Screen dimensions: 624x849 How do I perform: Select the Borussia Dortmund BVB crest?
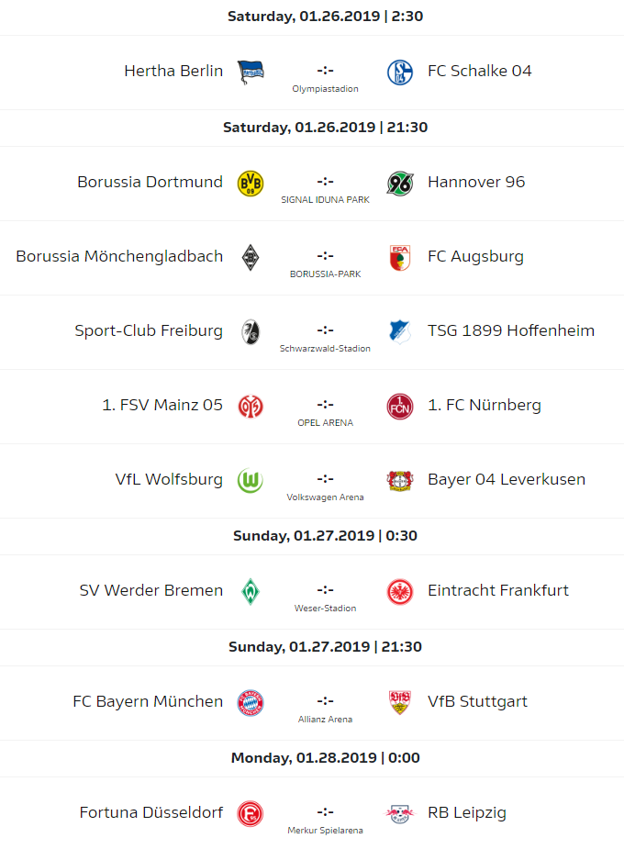tap(251, 183)
